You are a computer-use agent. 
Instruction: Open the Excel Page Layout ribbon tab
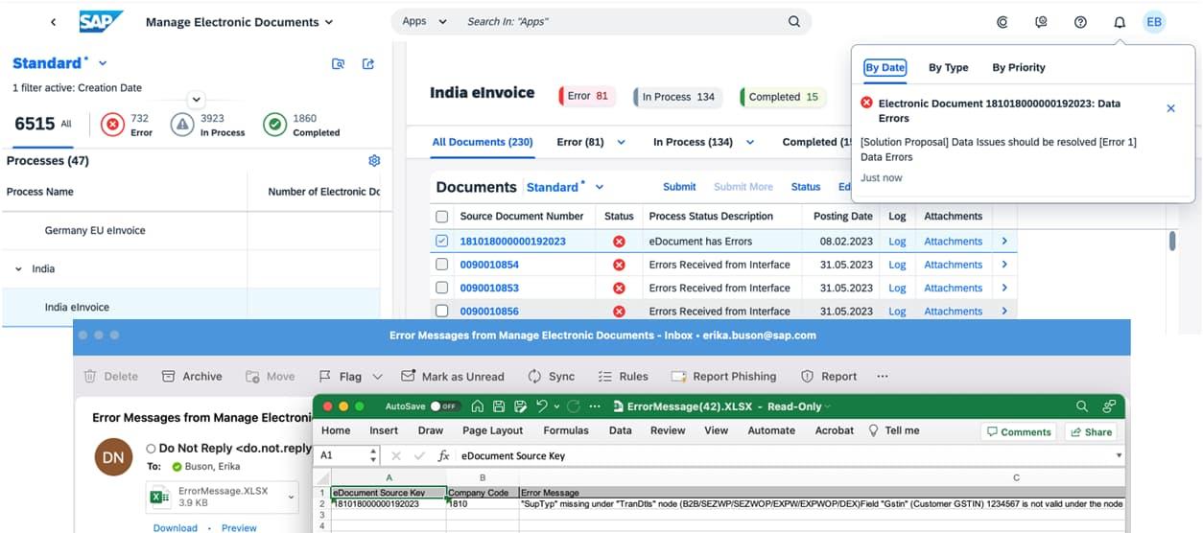point(493,430)
